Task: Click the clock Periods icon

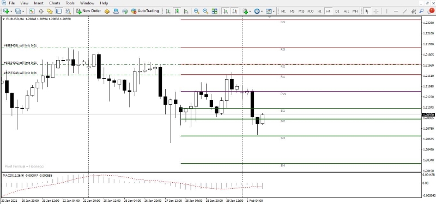Action: tap(257, 11)
